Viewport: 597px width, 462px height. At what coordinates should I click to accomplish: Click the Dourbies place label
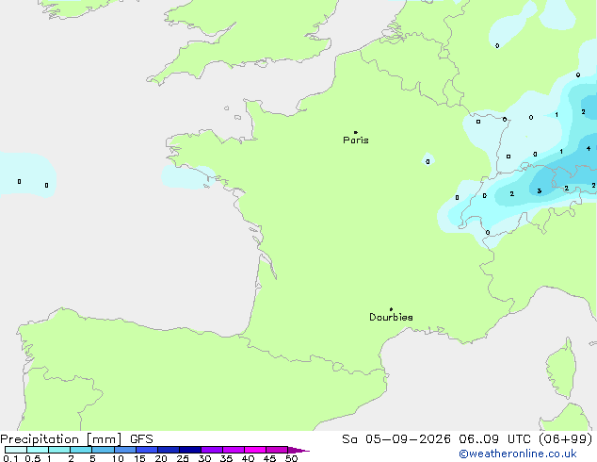(x=391, y=317)
